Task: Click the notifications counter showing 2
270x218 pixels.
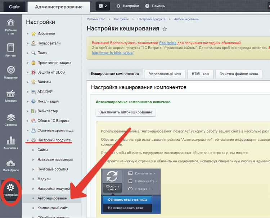Action: click(103, 6)
